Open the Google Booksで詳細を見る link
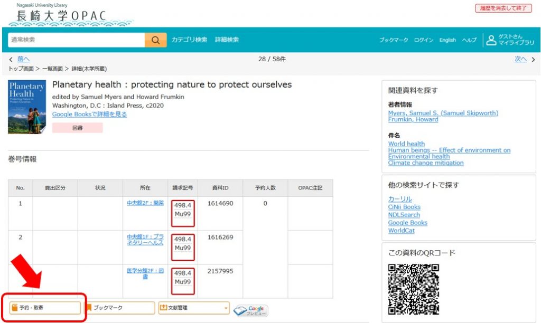This screenshot has height=323, width=541. click(x=89, y=114)
